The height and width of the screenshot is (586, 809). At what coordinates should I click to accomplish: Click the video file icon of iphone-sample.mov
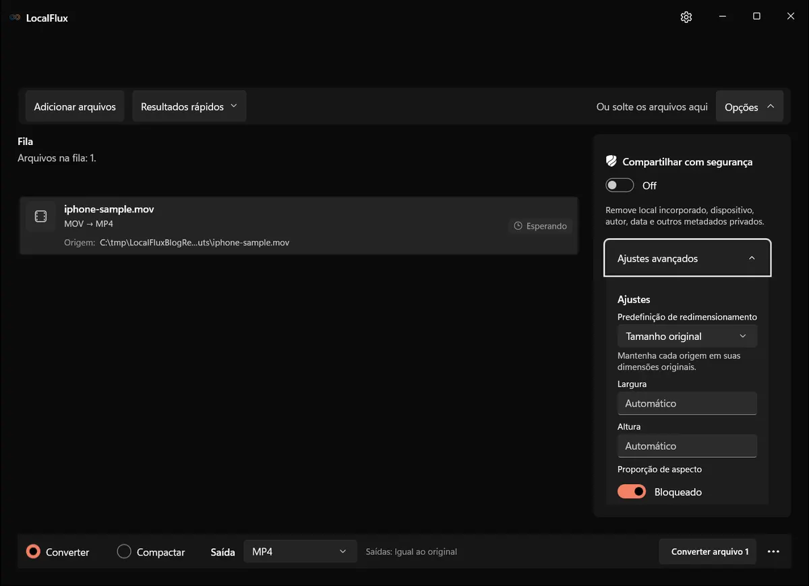tap(40, 216)
